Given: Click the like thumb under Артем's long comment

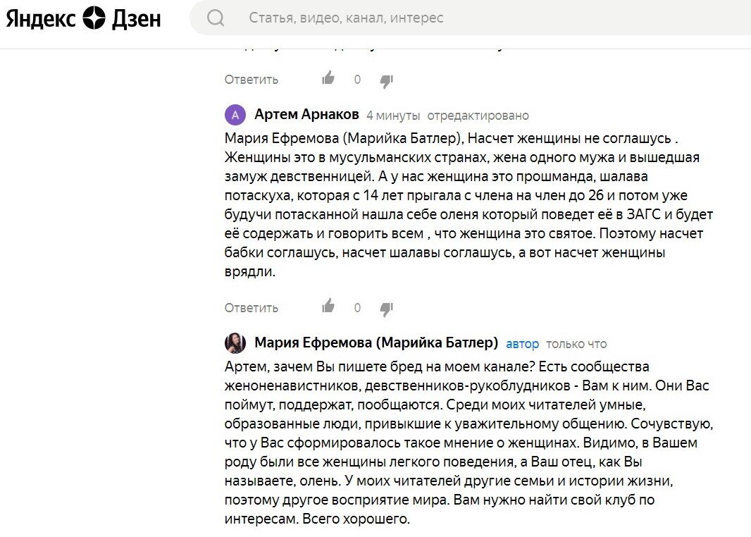Looking at the screenshot, I should pos(328,307).
